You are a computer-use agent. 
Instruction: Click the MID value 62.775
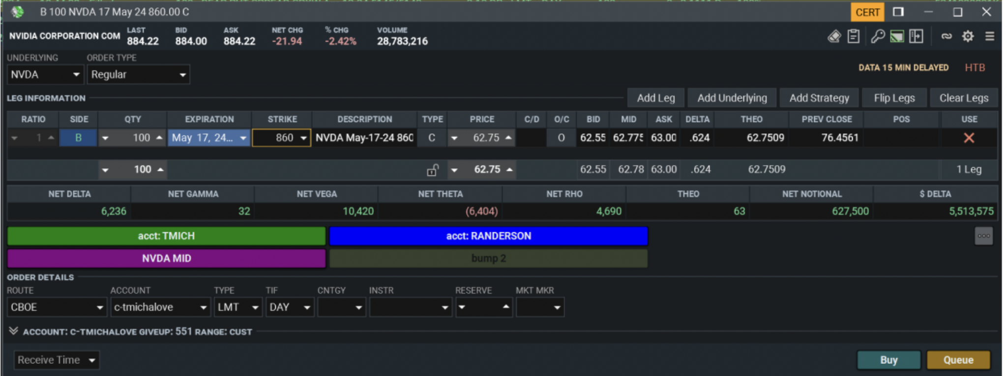pyautogui.click(x=628, y=138)
